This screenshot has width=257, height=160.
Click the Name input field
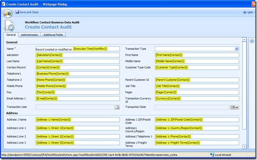[78, 49]
